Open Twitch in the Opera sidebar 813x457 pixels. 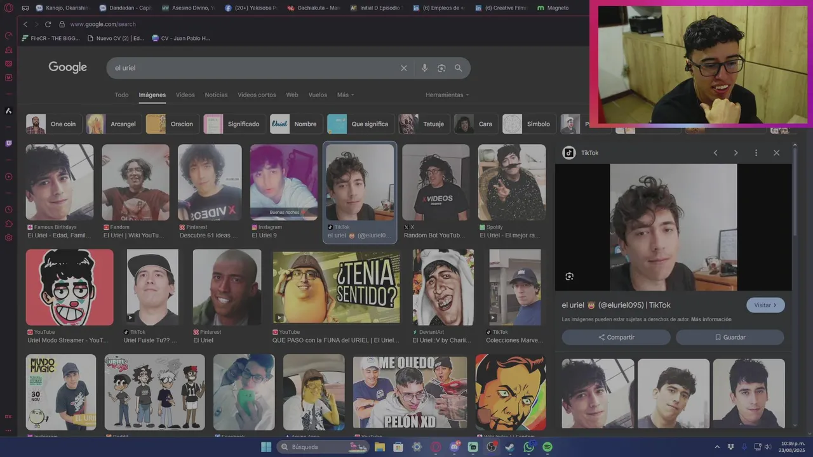[8, 143]
